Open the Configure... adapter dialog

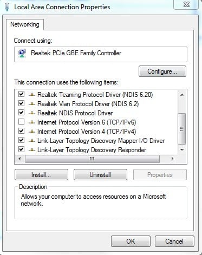162,71
